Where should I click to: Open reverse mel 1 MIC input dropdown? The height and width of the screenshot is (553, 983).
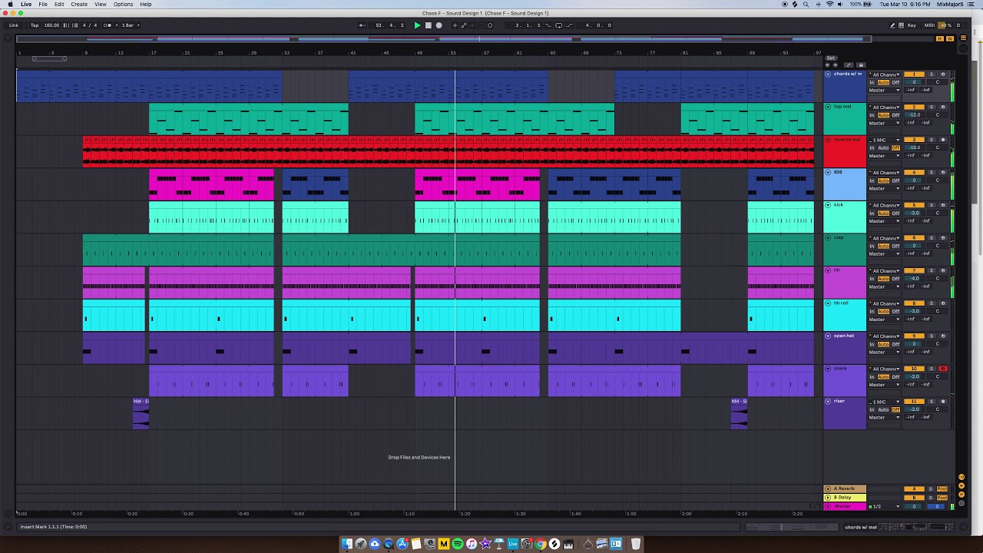coord(884,140)
